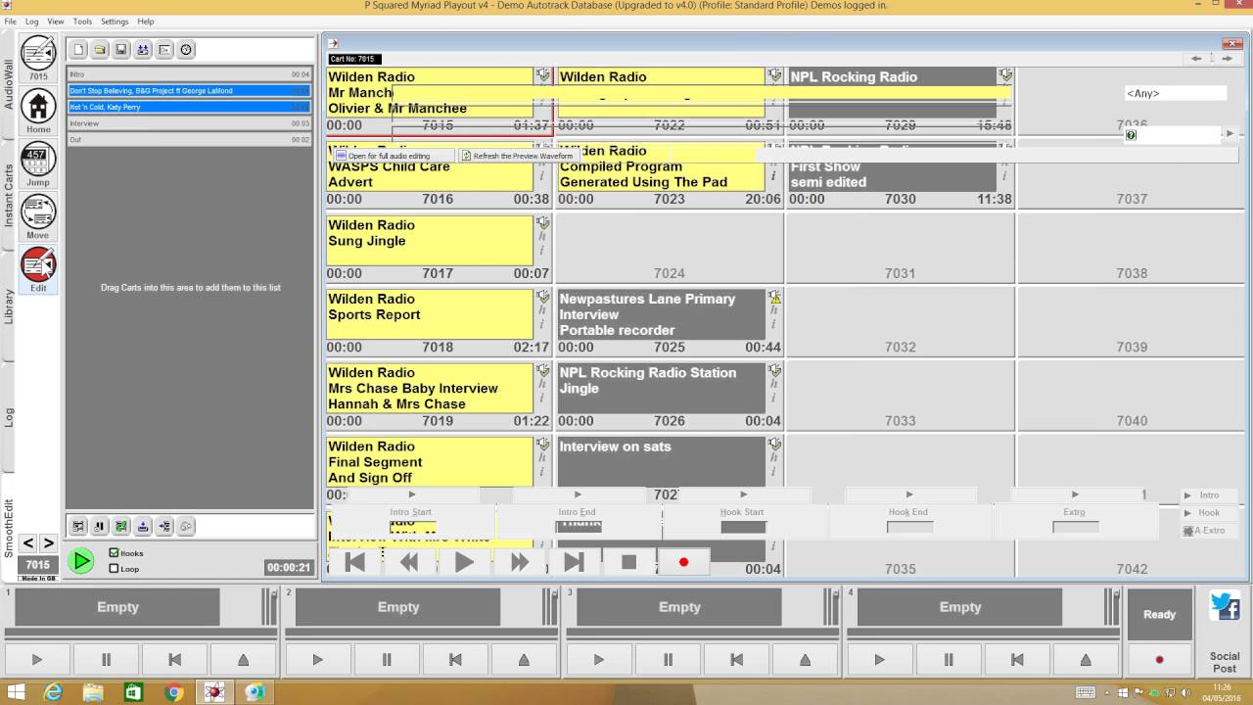Select the Move cart tool
The width and height of the screenshot is (1253, 705).
(38, 217)
